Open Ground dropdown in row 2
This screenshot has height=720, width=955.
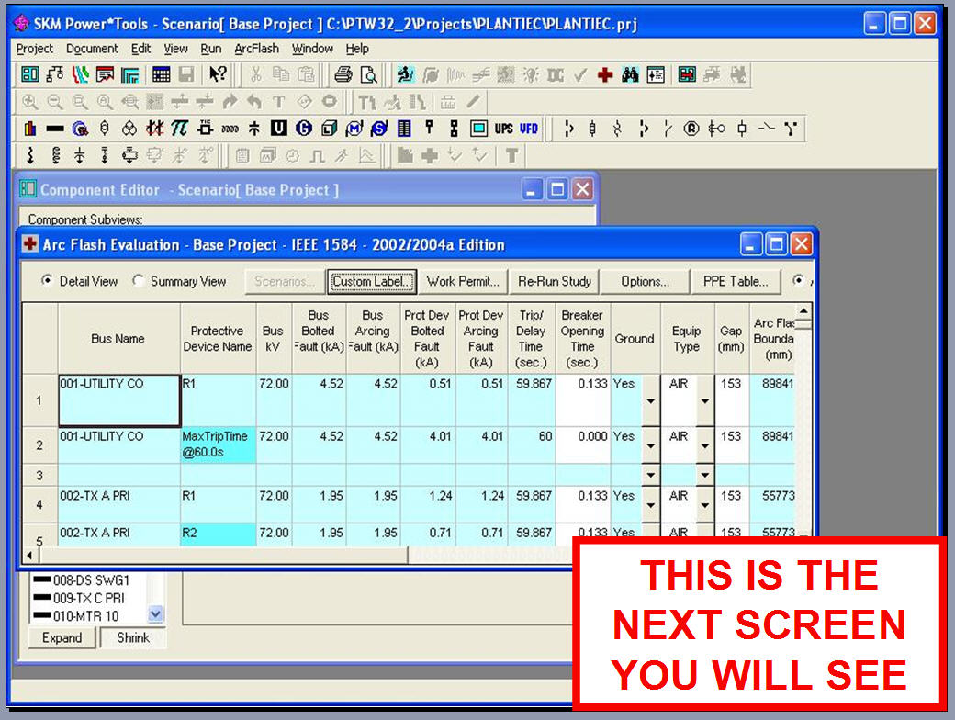[x=650, y=445]
